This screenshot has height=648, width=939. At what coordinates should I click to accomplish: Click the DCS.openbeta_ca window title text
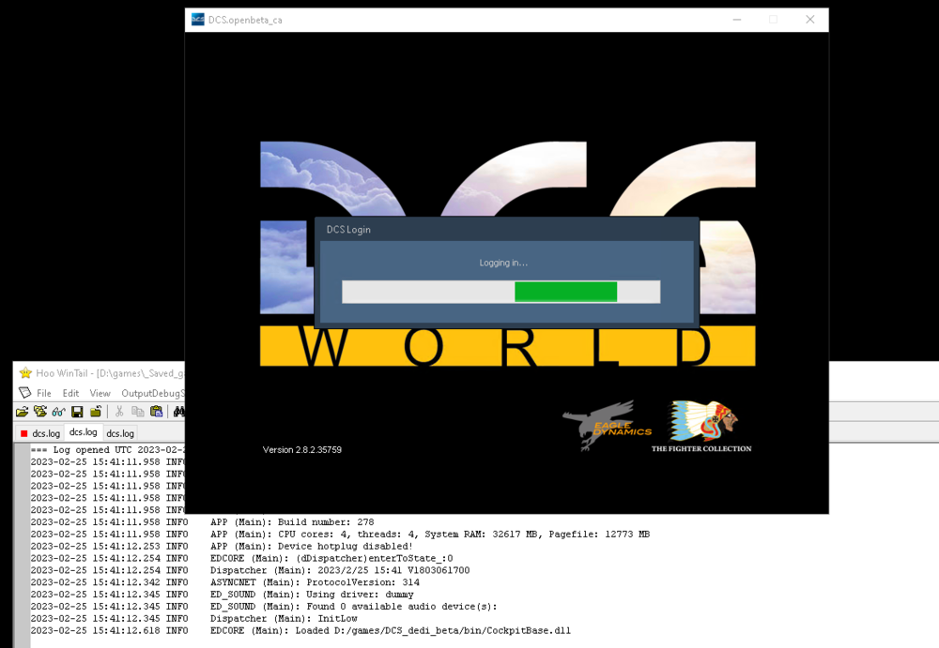(245, 21)
